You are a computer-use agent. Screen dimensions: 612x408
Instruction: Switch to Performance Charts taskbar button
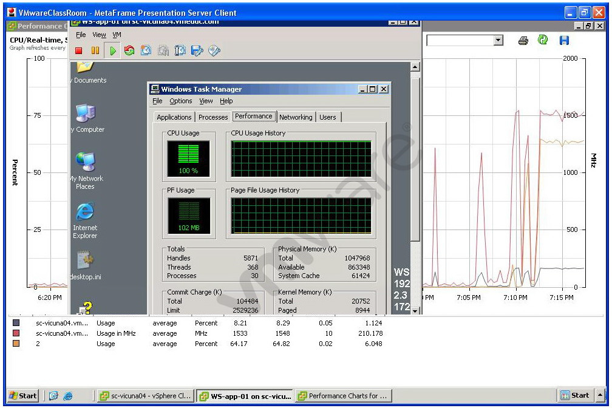click(x=343, y=396)
